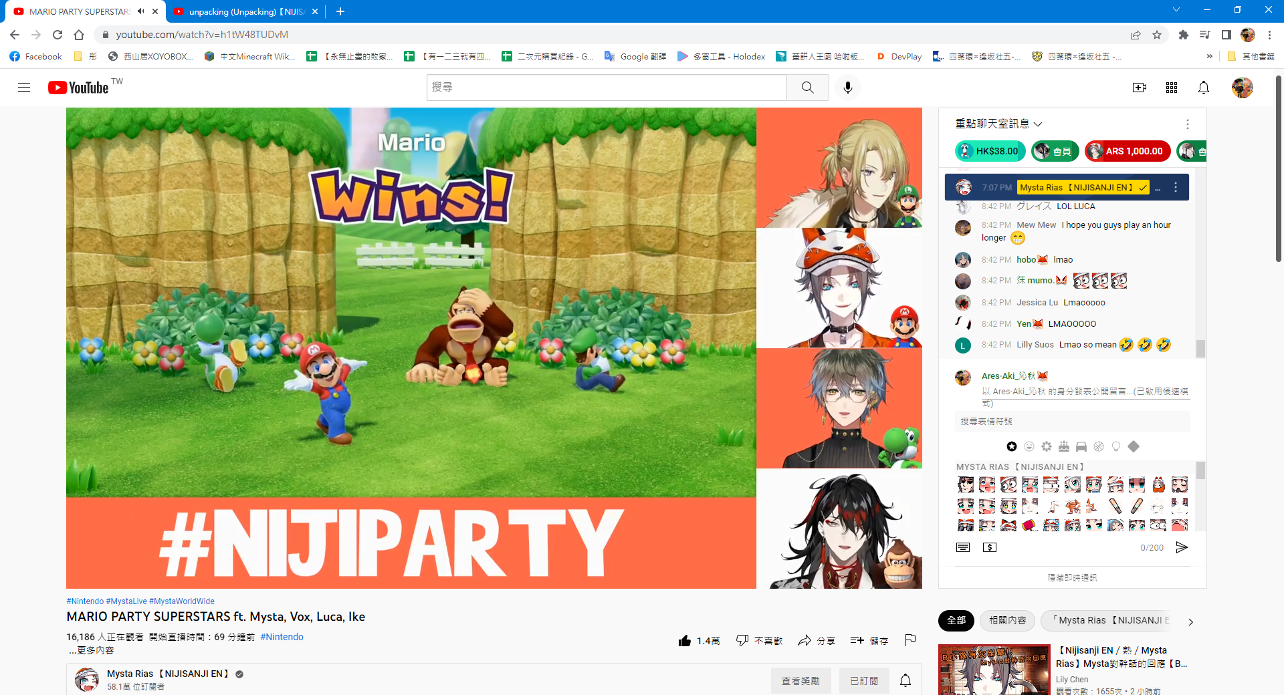
Task: Select the lightbulb objects emoji category
Action: (x=1116, y=446)
